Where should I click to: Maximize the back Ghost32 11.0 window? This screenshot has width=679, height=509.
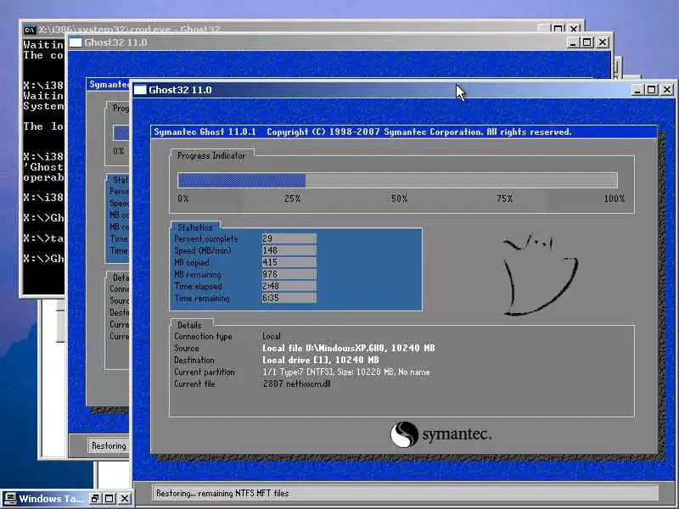tap(587, 42)
